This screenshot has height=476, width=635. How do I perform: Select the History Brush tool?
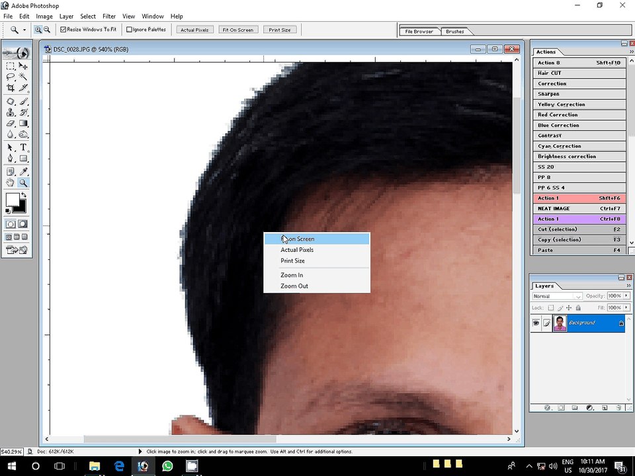(x=23, y=112)
